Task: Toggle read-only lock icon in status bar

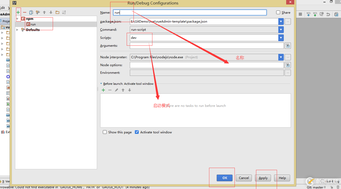Action: [x=332, y=187]
